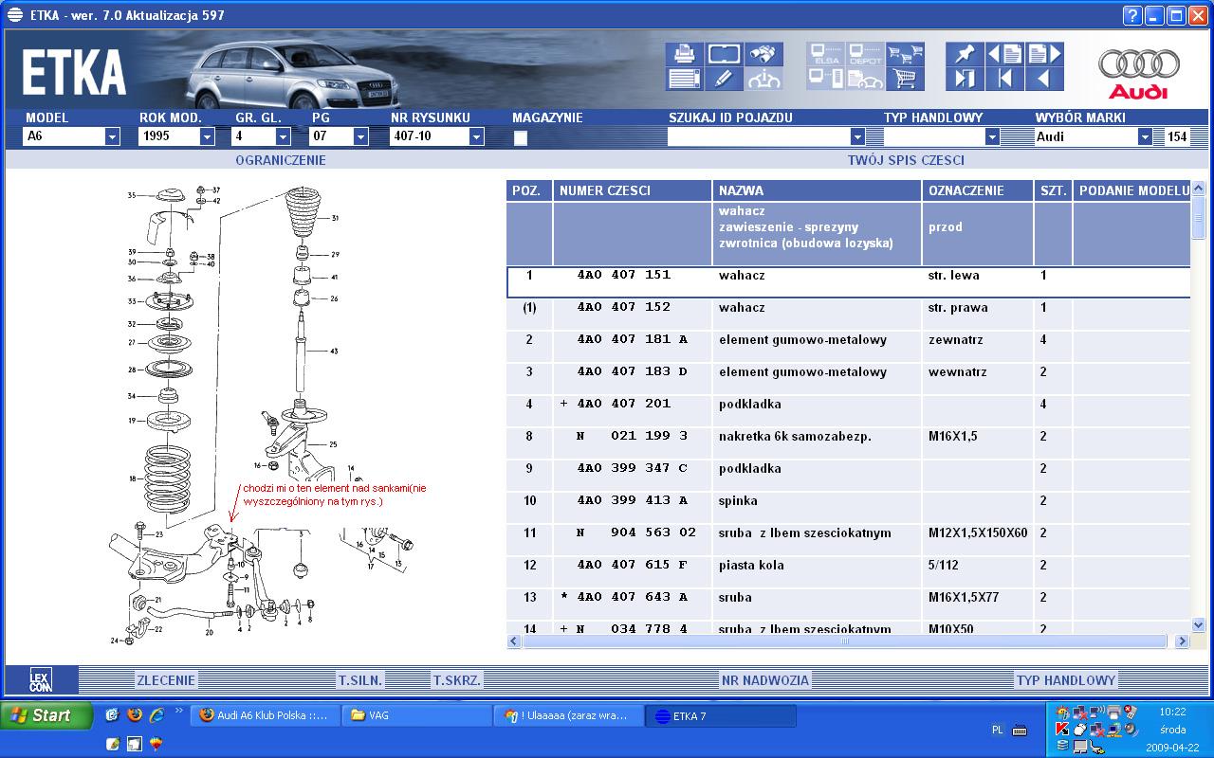Click the bottom TYP HANDLOWY button
The image size is (1214, 758).
pos(1066,679)
